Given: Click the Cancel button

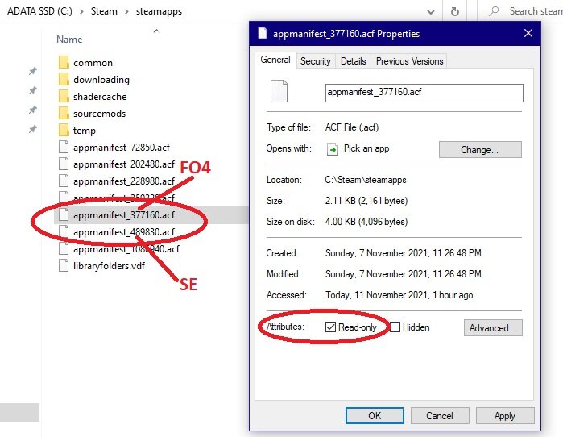Looking at the screenshot, I should tap(440, 416).
